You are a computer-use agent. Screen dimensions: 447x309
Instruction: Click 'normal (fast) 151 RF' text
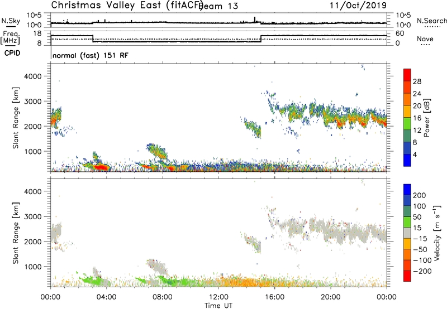pos(91,55)
